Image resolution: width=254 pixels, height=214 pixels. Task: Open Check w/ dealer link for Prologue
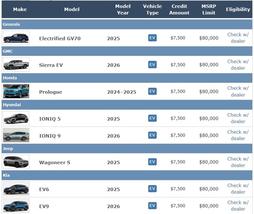point(238,91)
